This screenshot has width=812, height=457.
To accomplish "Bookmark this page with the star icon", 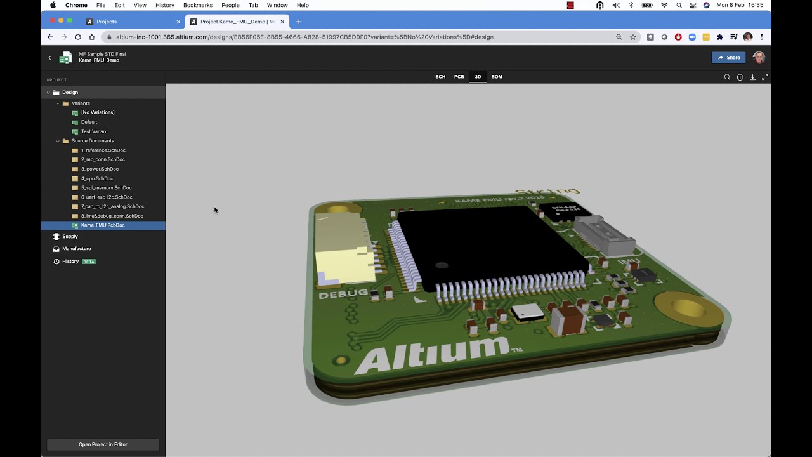I will 633,37.
